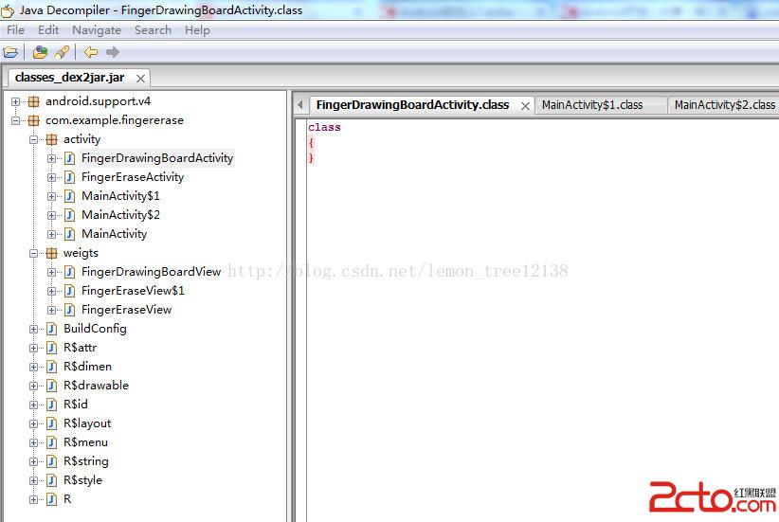Click the Forward navigation arrow
Screen dimensions: 779x522
click(x=113, y=52)
